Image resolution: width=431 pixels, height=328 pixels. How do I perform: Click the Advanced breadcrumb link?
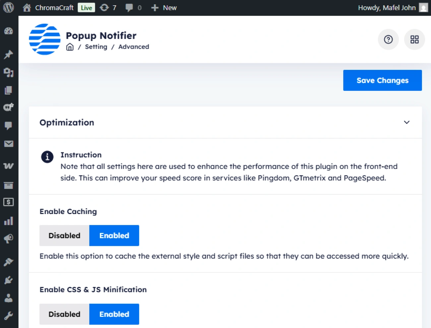click(x=134, y=47)
